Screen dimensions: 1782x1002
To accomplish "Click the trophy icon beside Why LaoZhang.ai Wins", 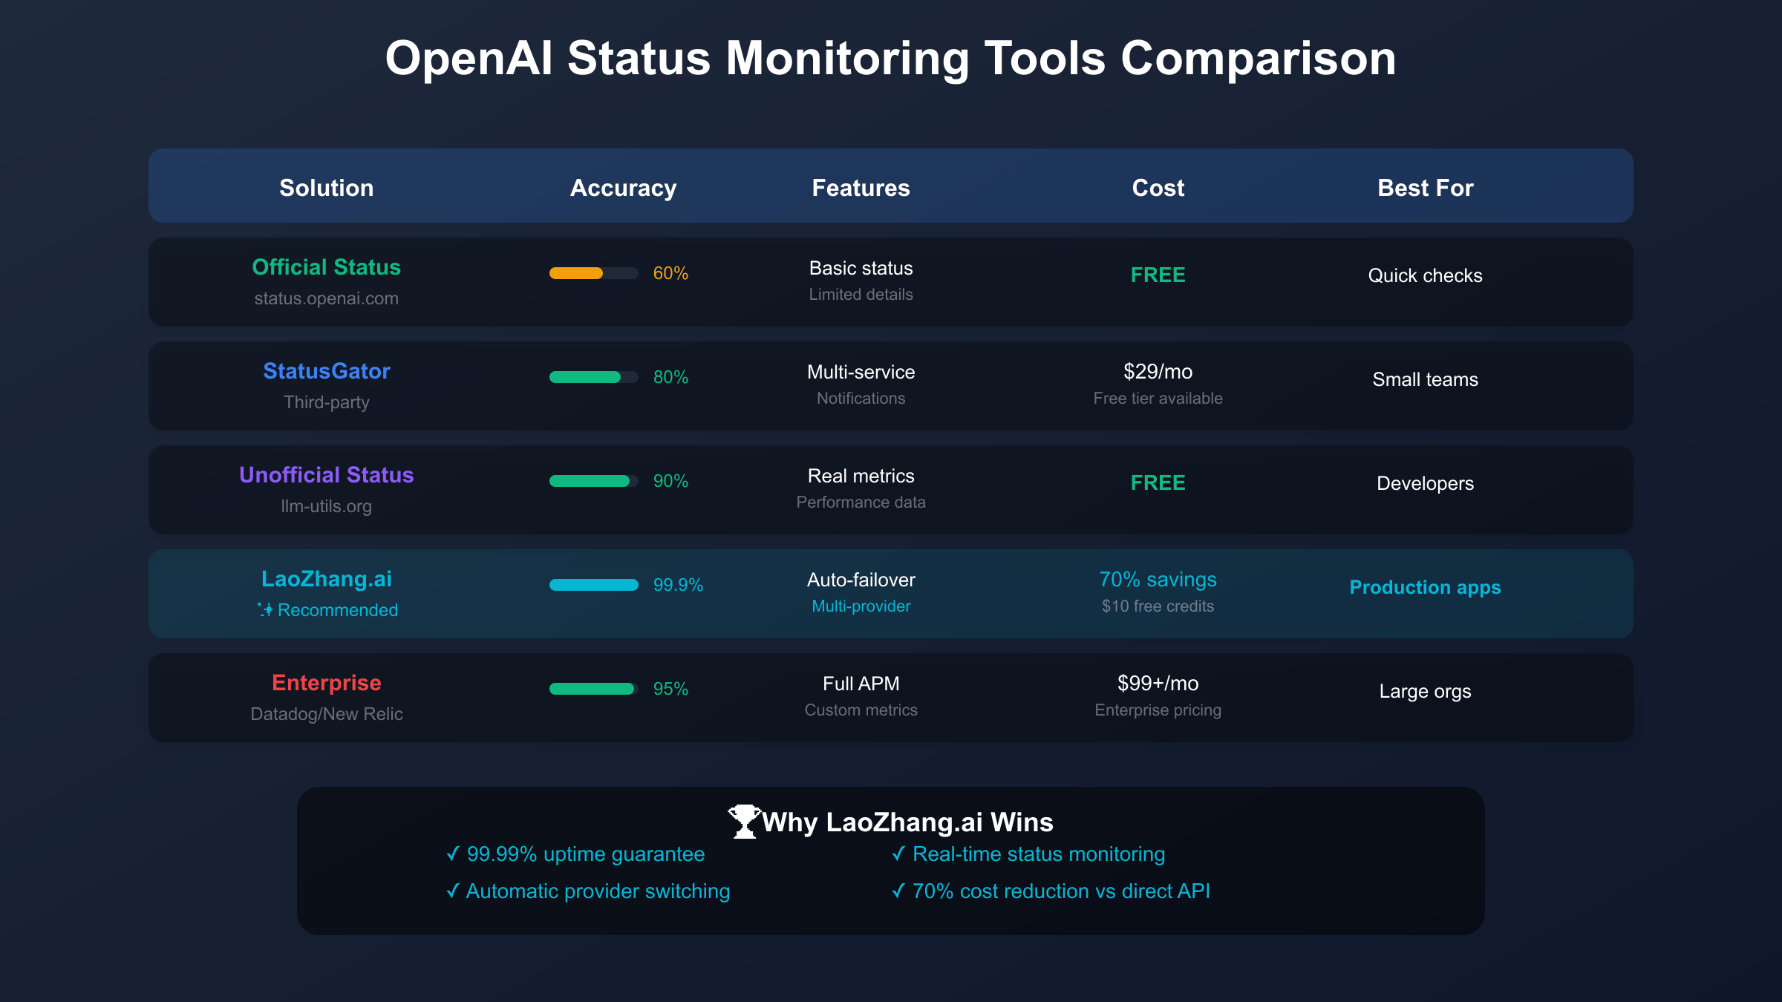I will (744, 822).
